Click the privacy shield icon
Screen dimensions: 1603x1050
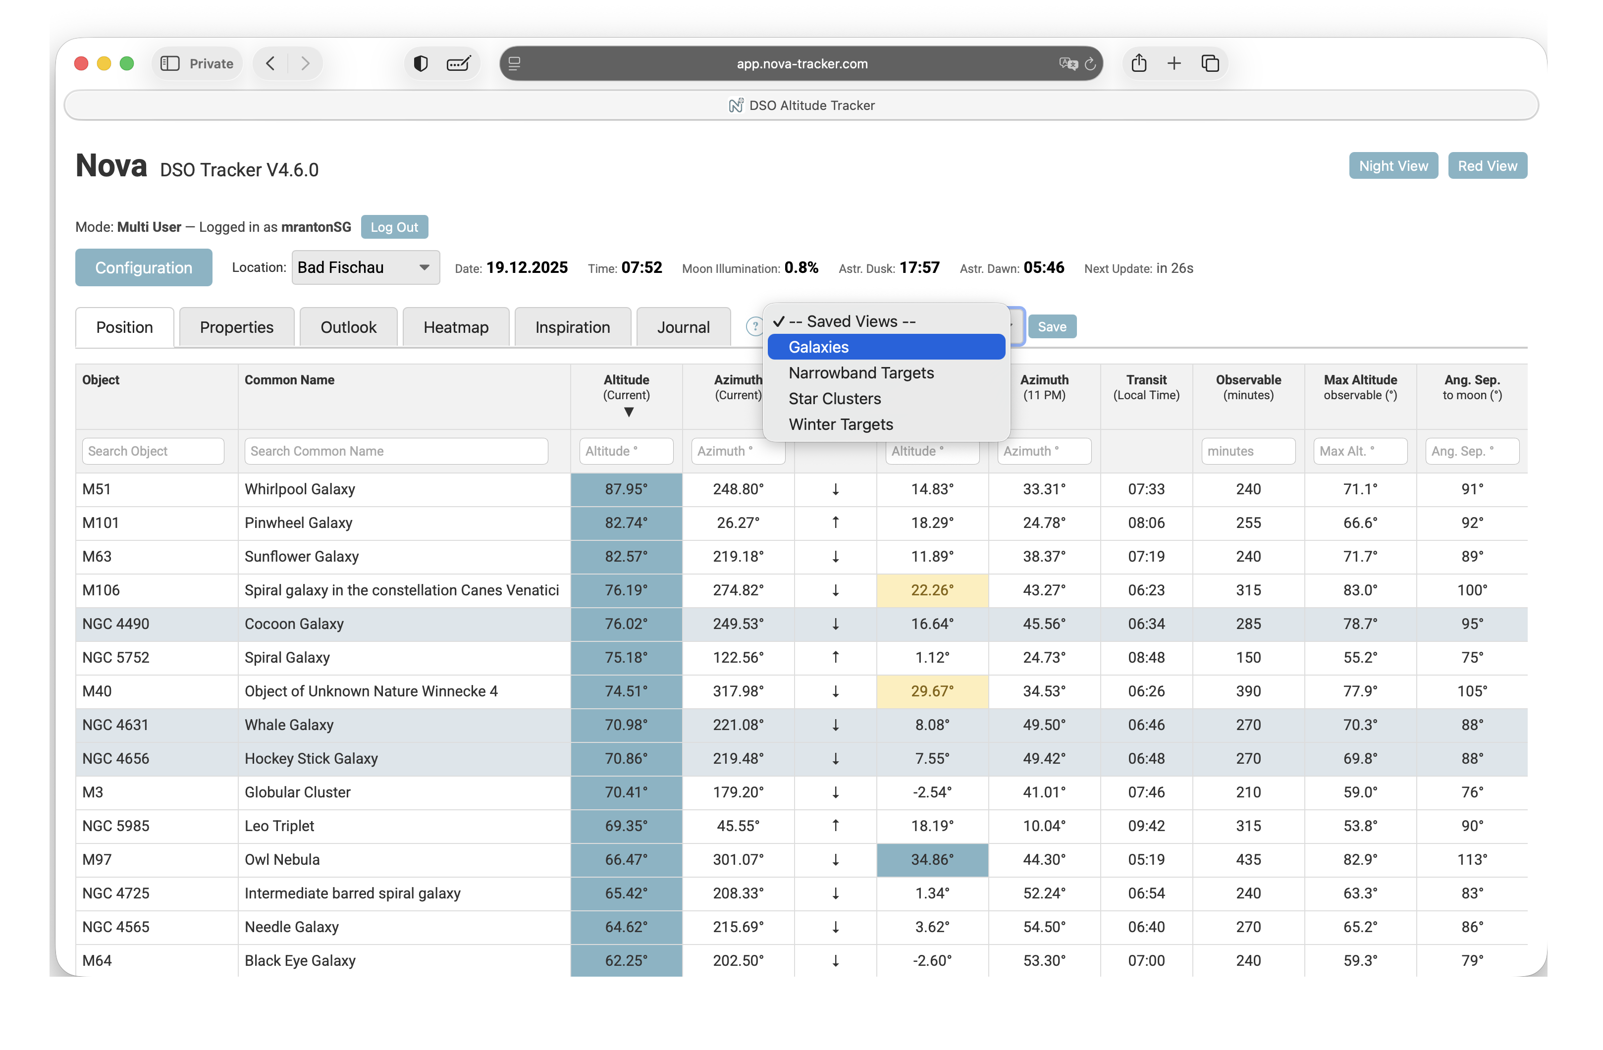pos(421,63)
